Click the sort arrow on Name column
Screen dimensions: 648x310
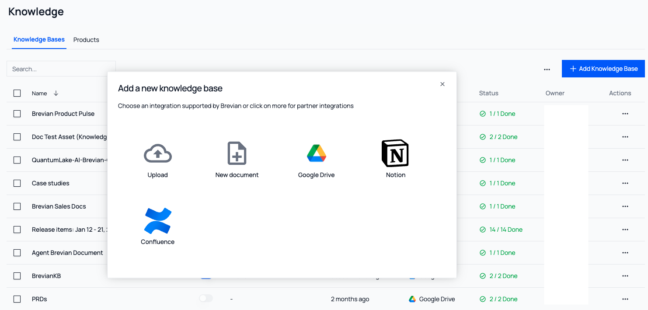[x=55, y=93]
